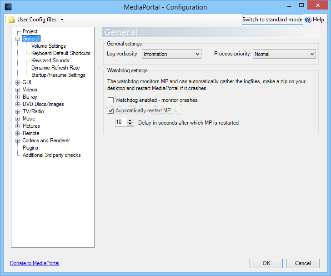
Task: Open the Donate to MediaPortal link
Action: point(35,263)
